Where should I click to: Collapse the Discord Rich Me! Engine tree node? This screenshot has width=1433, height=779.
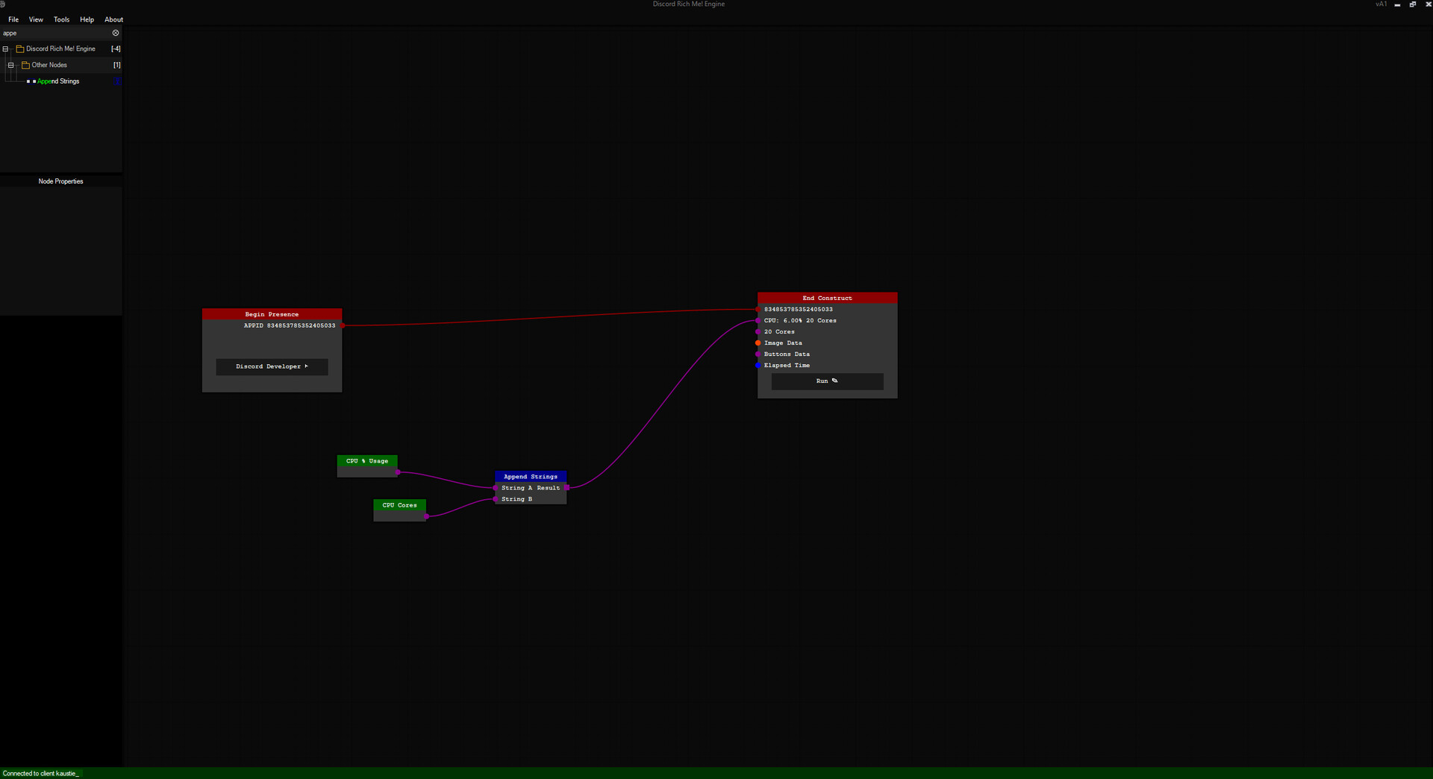(x=5, y=49)
